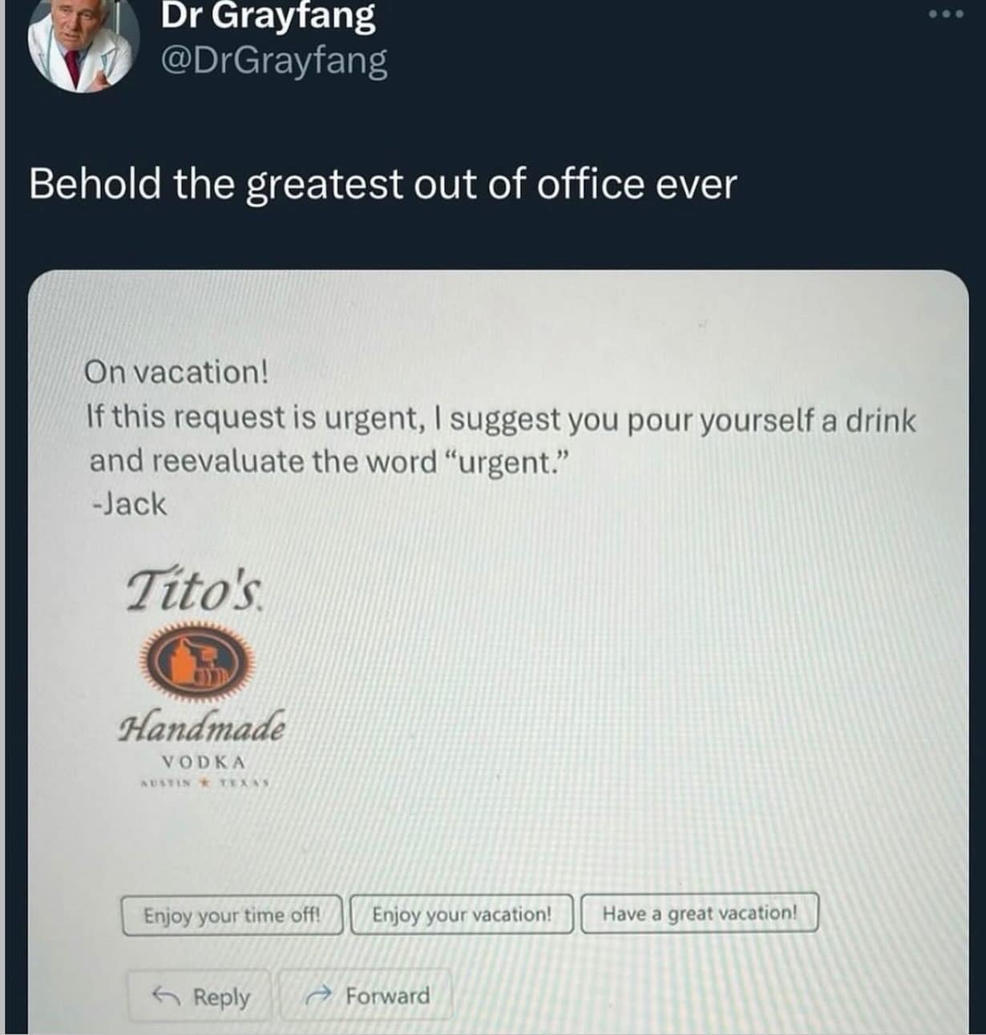Click the "-Jack" signature in the email
The height and width of the screenshot is (1035, 986).
point(129,505)
